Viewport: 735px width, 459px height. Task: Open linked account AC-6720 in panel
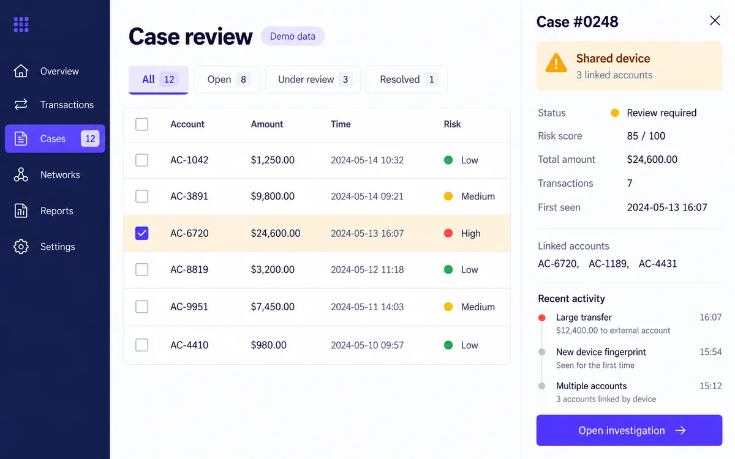[x=558, y=264]
